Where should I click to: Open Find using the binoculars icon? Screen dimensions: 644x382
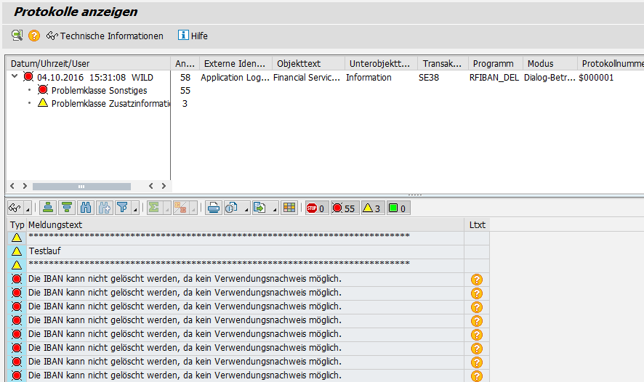[x=86, y=208]
